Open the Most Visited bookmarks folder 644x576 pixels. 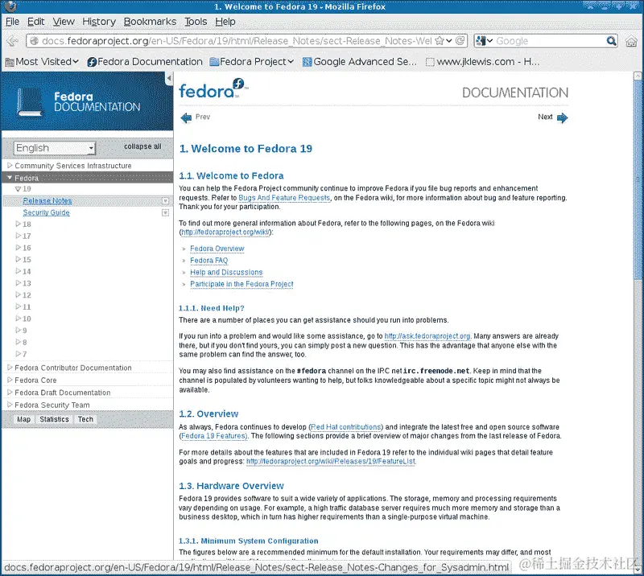point(42,62)
